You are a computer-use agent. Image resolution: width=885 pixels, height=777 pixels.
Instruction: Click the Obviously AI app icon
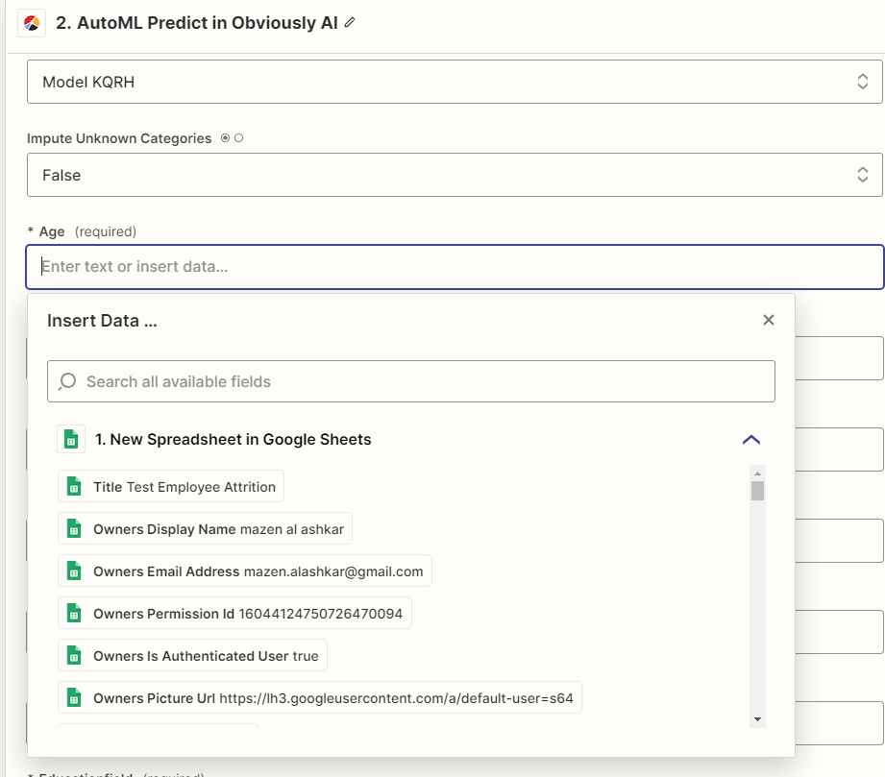click(x=32, y=23)
